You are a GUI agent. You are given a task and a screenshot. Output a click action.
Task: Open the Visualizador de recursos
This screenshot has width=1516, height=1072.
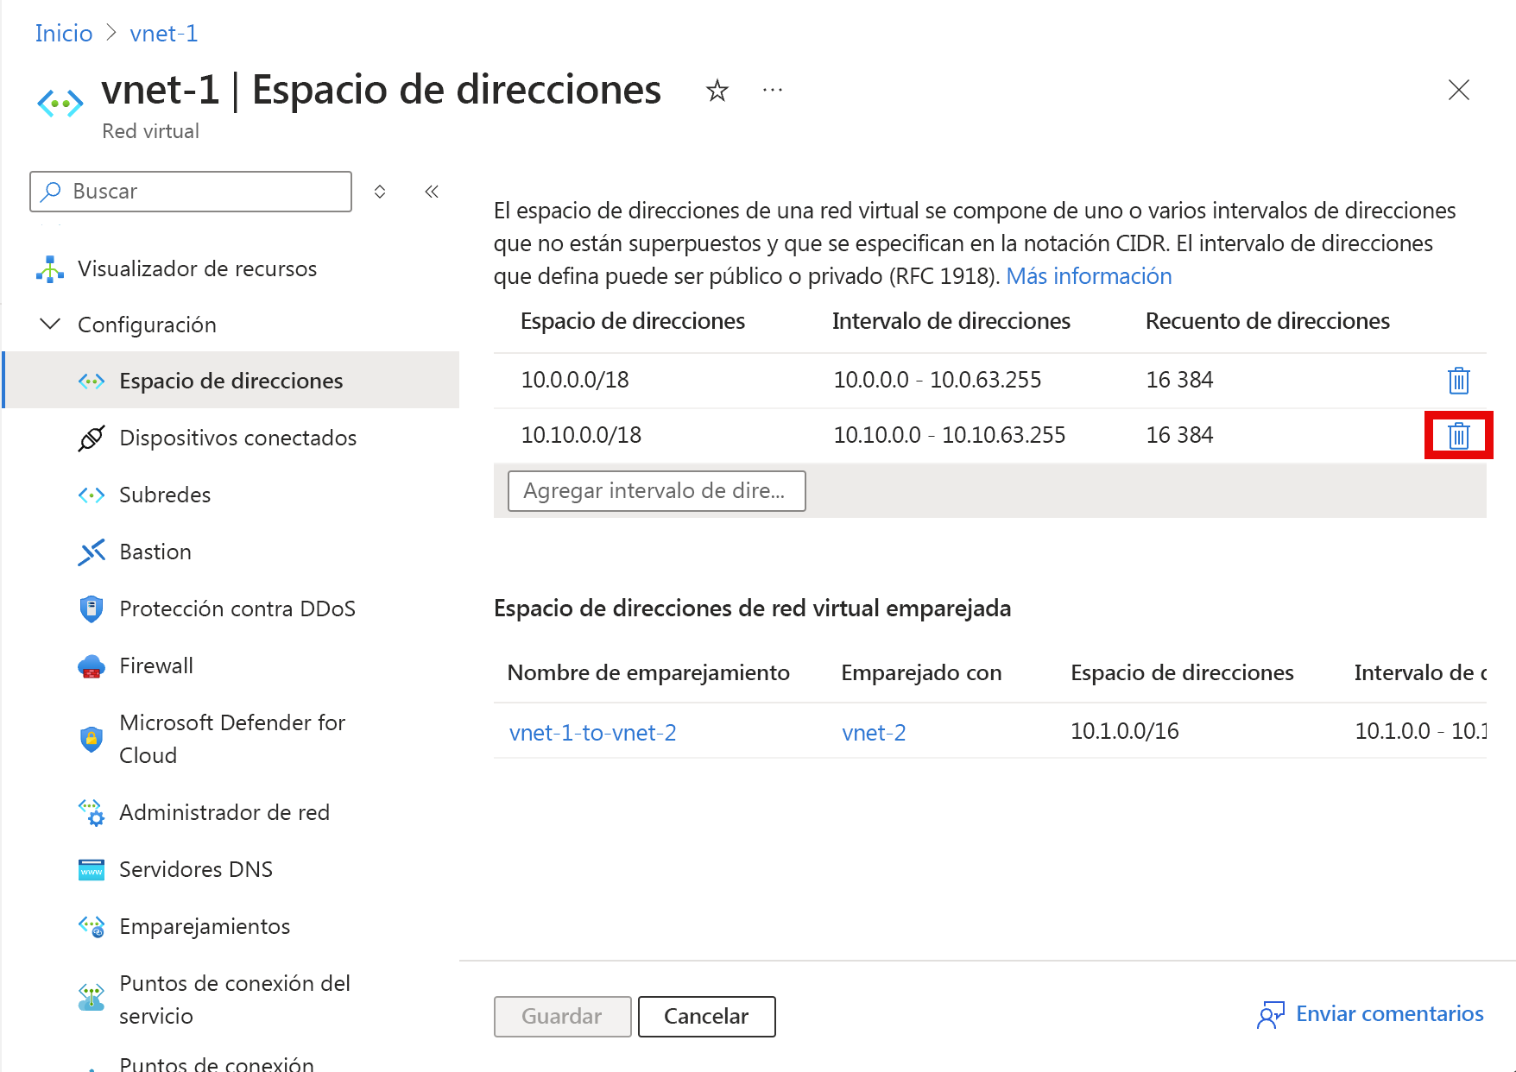[197, 268]
